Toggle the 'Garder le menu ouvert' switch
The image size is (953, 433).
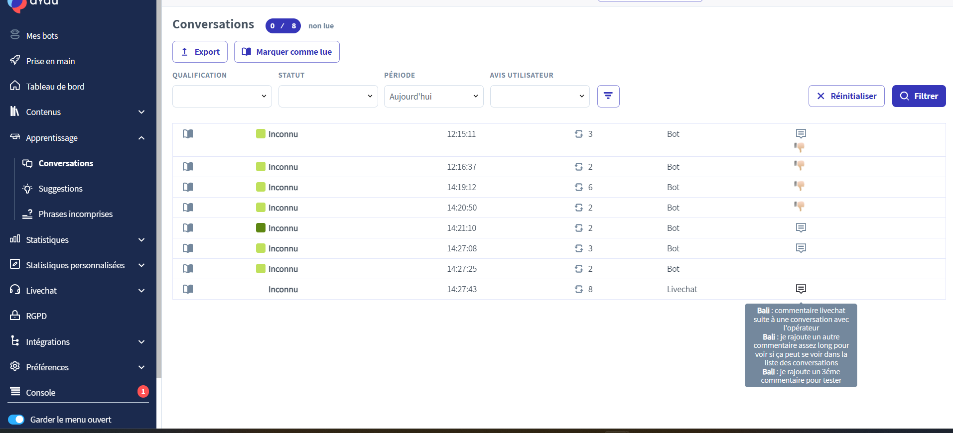(16, 420)
